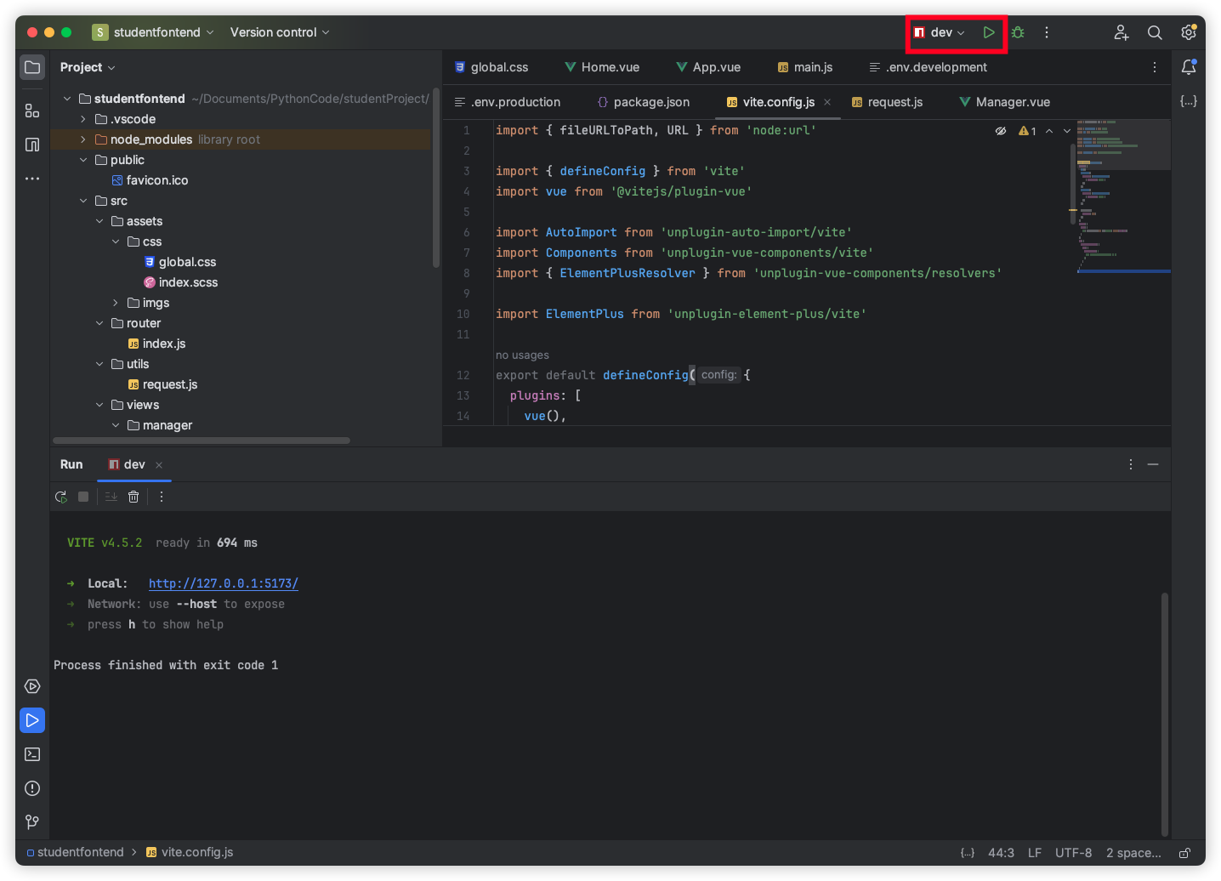Click the Debug bug icon

pyautogui.click(x=1018, y=32)
